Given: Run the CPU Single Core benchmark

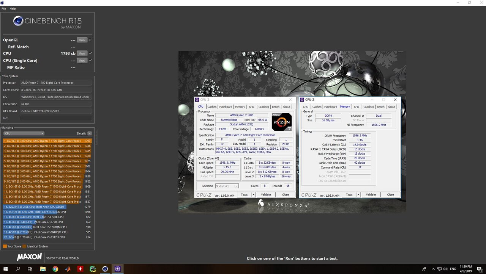Looking at the screenshot, I should (82, 60).
